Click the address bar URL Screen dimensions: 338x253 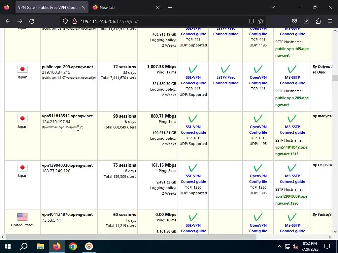tap(109, 21)
